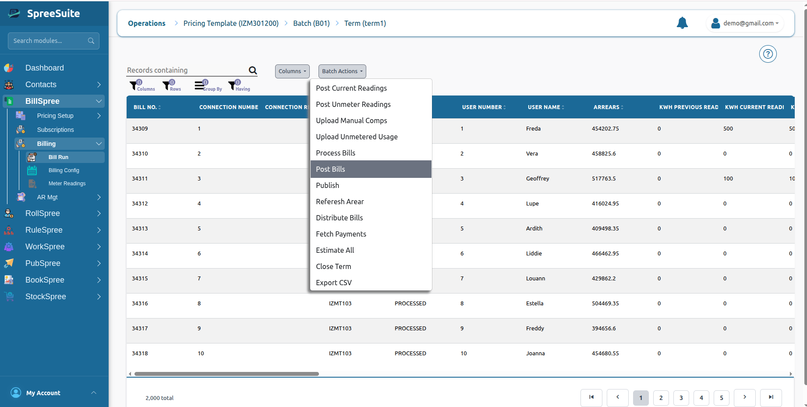
Task: Toggle the Batch Actions dropdown
Action: (x=342, y=71)
